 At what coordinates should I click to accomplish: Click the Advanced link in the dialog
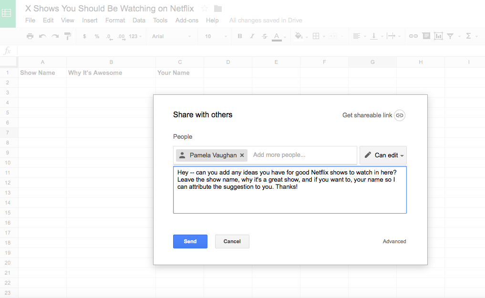click(394, 241)
